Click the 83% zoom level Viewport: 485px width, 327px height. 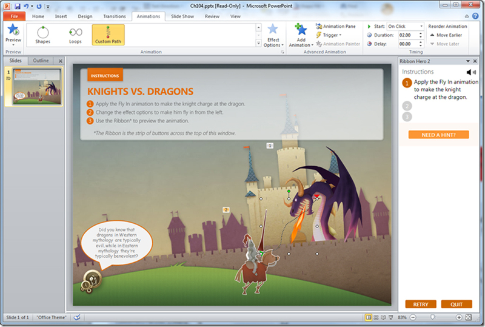(x=402, y=317)
